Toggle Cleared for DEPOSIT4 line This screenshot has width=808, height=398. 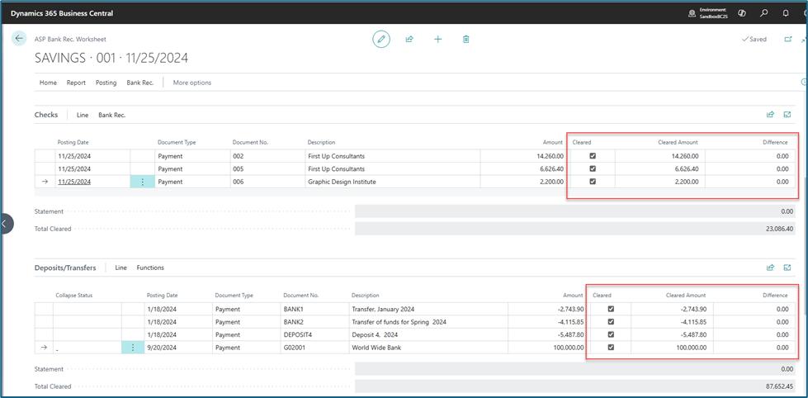point(611,334)
